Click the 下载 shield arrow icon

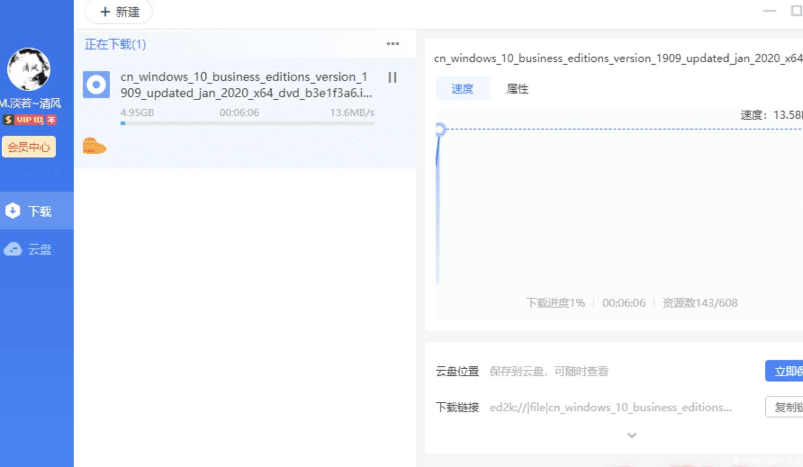click(x=13, y=211)
